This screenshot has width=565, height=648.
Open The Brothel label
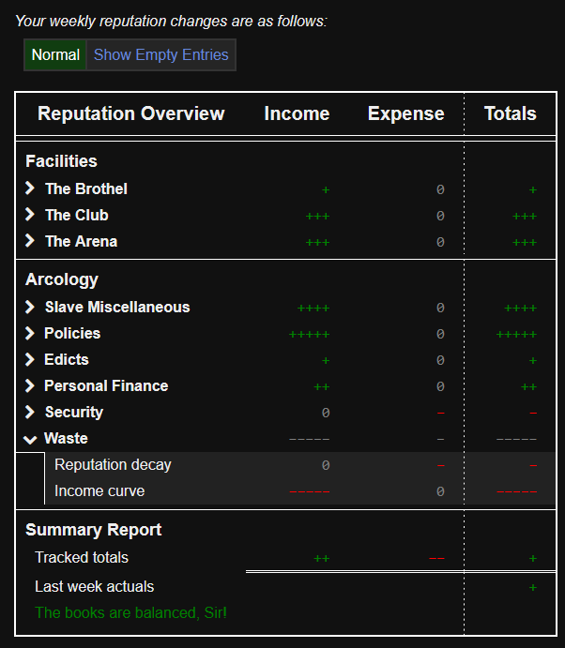click(85, 189)
